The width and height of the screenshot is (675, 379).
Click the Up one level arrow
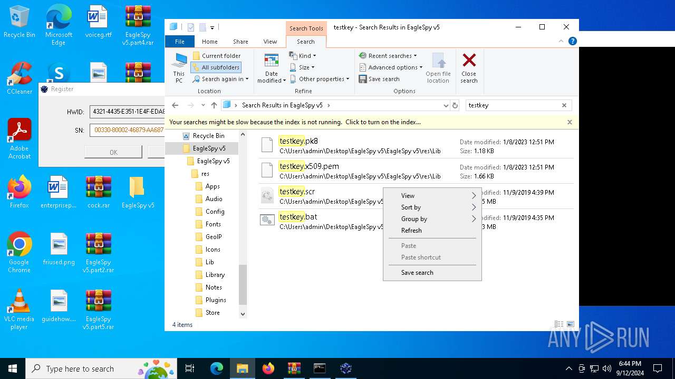tap(214, 105)
